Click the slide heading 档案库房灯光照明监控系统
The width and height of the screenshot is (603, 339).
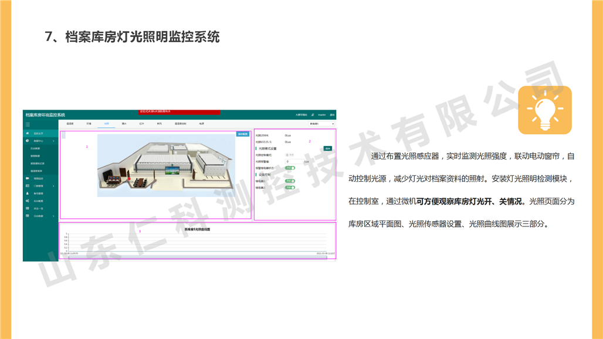tap(132, 37)
